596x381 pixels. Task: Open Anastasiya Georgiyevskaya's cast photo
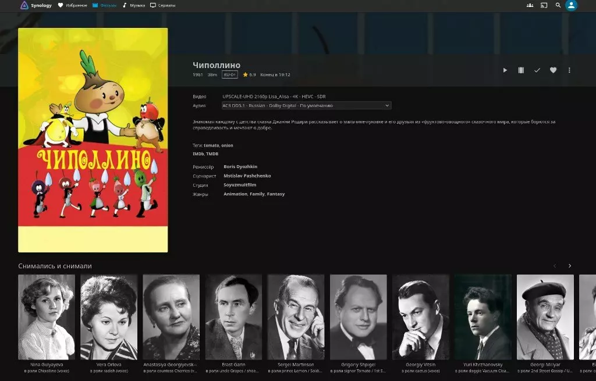(171, 317)
